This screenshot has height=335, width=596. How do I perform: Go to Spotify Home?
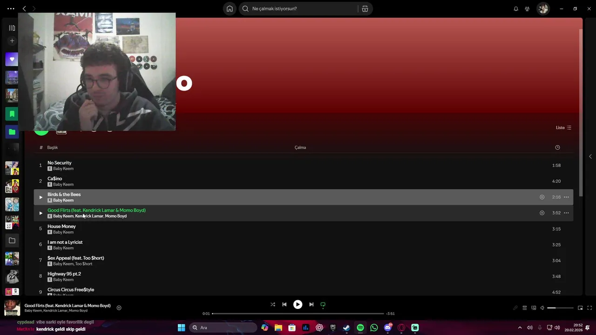[x=230, y=8]
